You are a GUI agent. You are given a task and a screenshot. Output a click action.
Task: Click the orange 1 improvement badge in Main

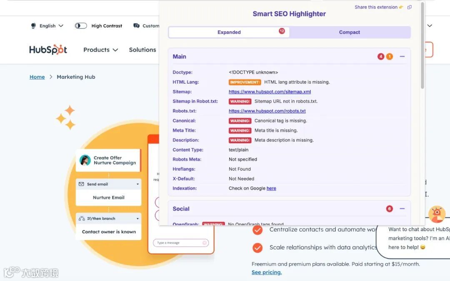[x=390, y=57]
